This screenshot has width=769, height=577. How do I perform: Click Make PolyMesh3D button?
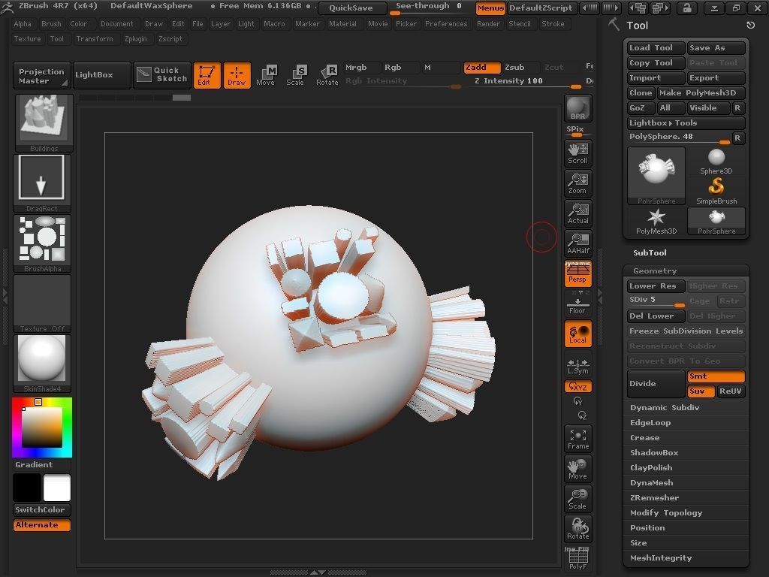[x=701, y=92]
